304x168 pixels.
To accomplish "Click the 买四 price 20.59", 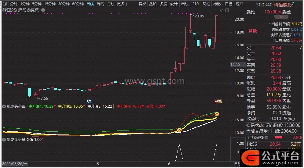I will (x=276, y=65).
